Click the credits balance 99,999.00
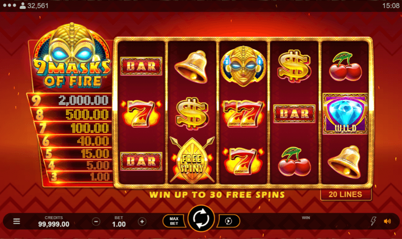The height and width of the screenshot is (239, 402). (x=54, y=224)
